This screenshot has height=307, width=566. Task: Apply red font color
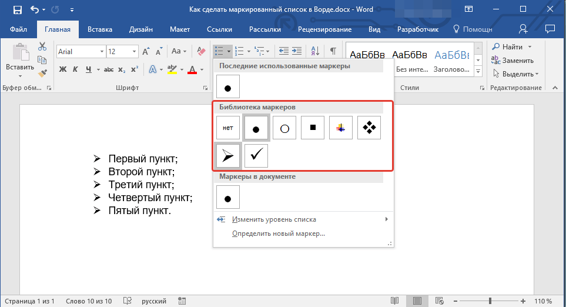pos(192,69)
